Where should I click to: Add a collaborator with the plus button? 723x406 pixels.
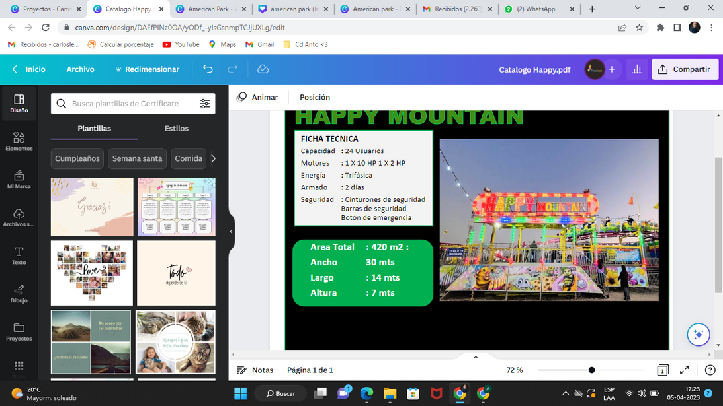[x=612, y=69]
